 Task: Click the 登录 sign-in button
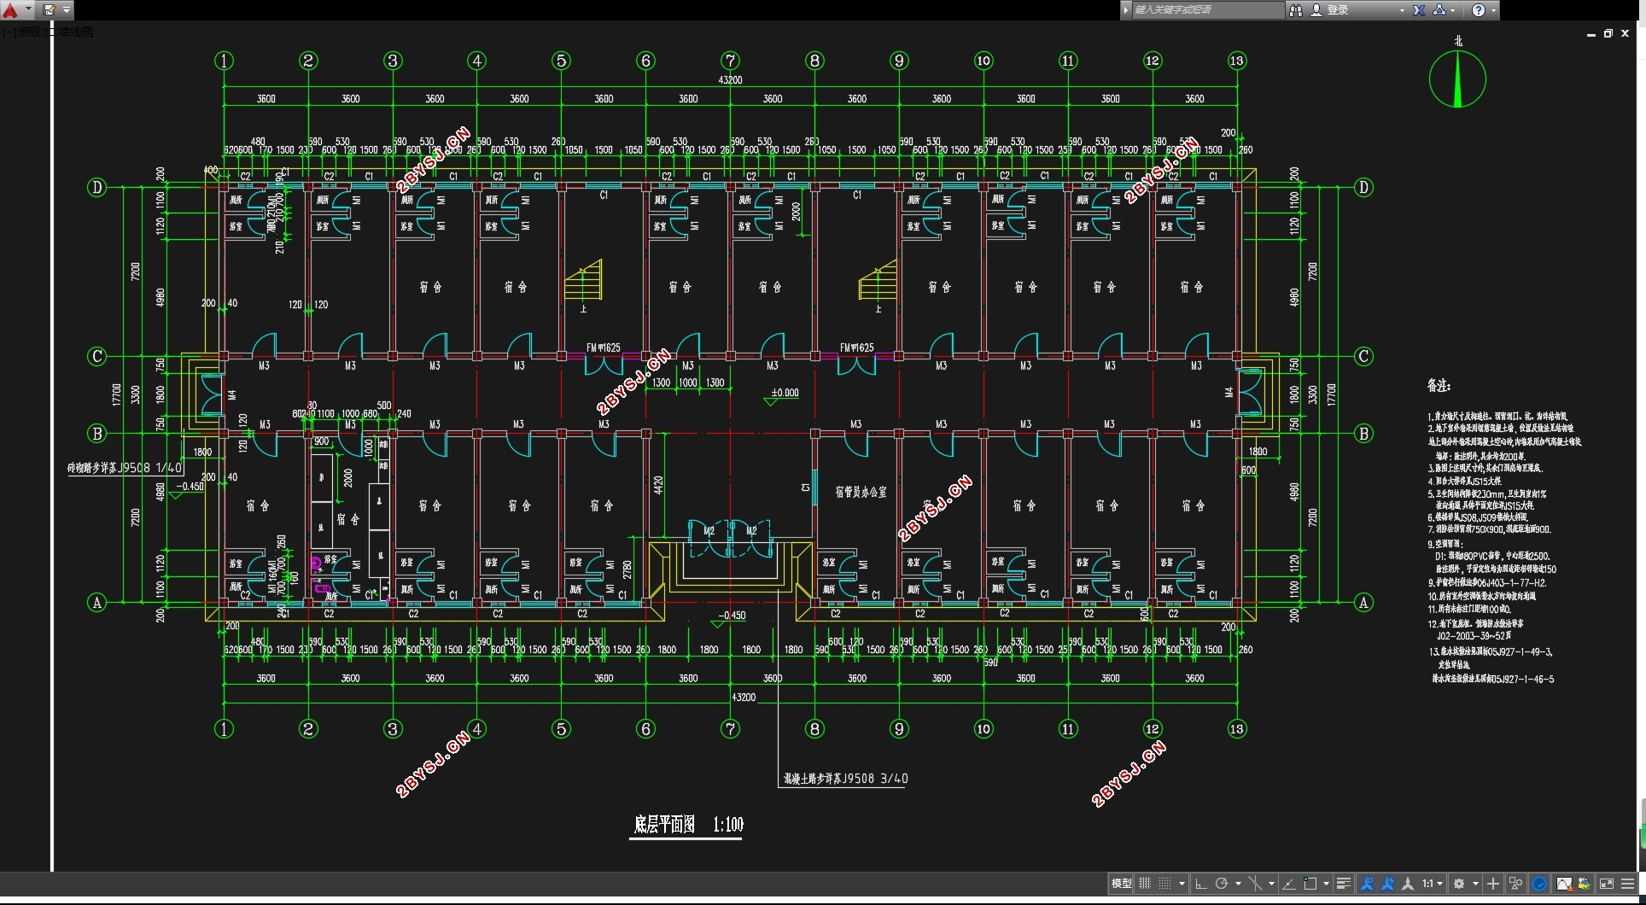coord(1338,10)
